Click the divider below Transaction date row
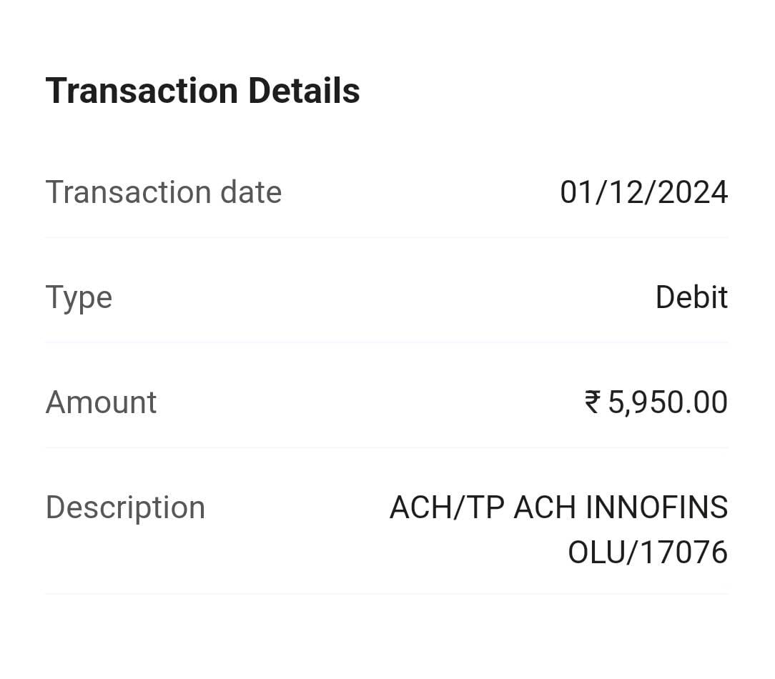 coord(387,237)
